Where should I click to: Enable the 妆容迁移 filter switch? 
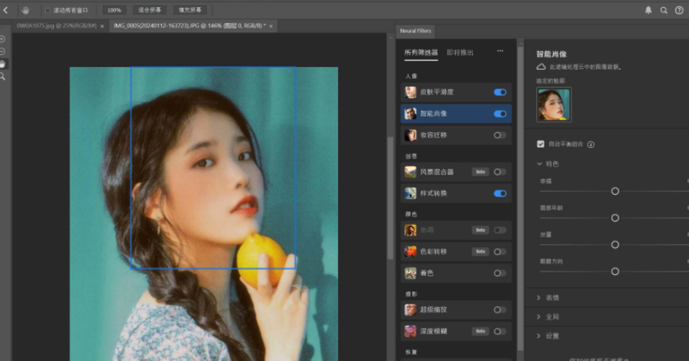coord(499,135)
